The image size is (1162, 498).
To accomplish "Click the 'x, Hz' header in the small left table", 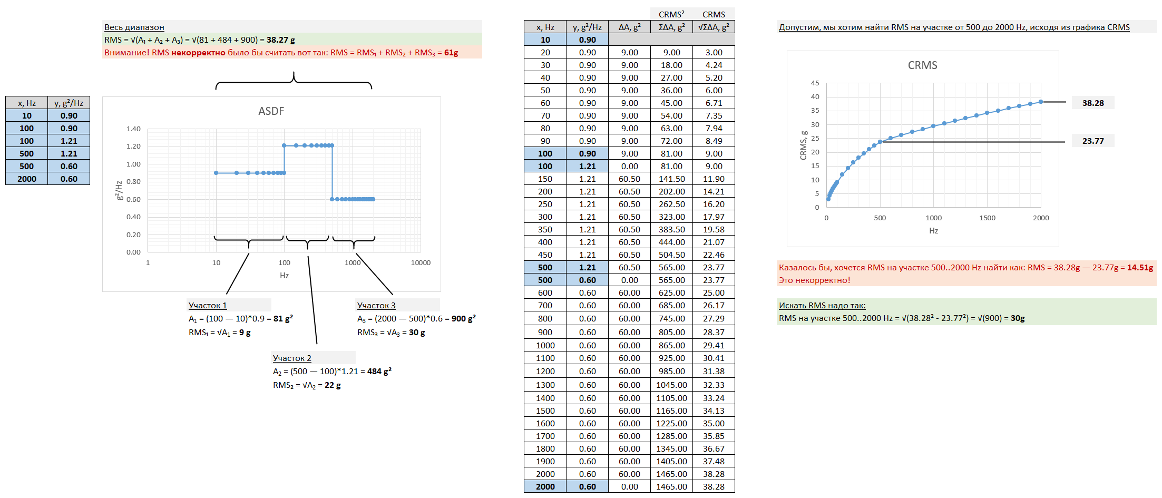I will tap(27, 103).
